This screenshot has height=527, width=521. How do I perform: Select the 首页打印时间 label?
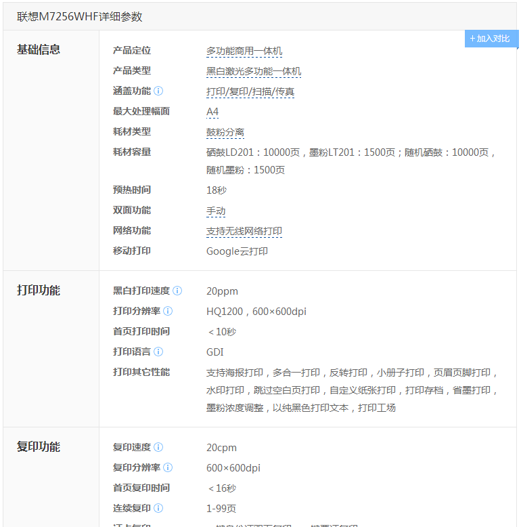tap(141, 331)
